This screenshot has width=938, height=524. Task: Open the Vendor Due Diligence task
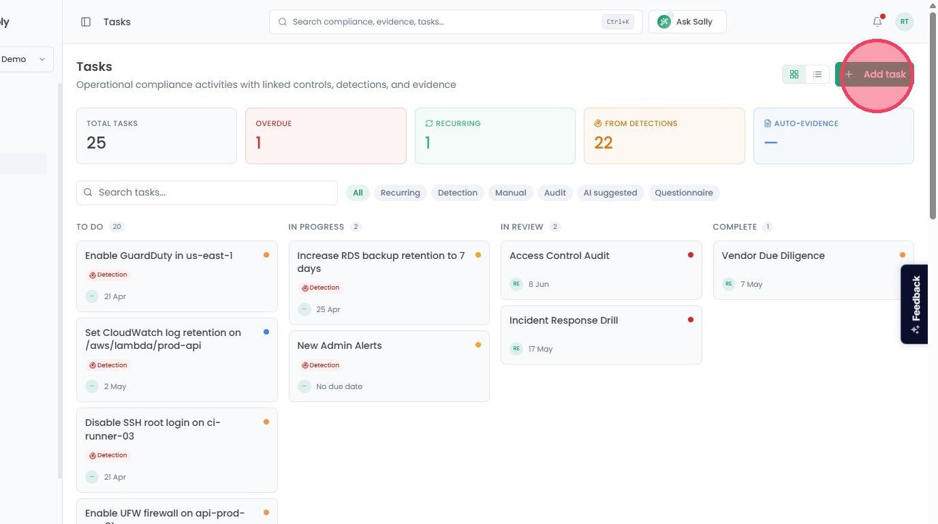813,270
